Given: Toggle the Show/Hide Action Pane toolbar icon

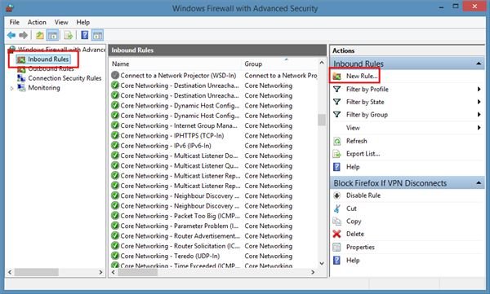Looking at the screenshot, I should coord(97,35).
